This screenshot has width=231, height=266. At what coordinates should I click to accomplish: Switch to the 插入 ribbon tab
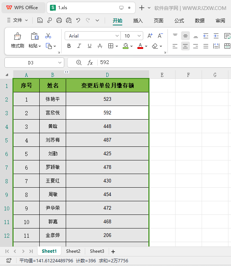pos(138,21)
